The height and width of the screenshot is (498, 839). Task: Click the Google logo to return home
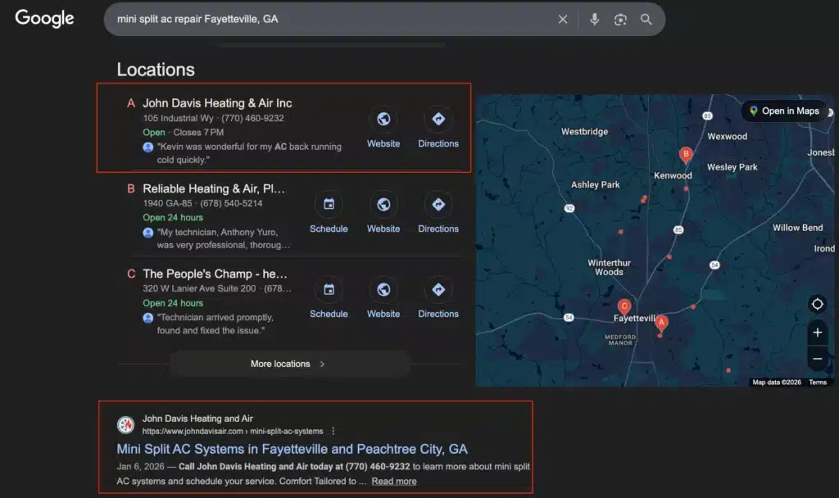point(43,19)
